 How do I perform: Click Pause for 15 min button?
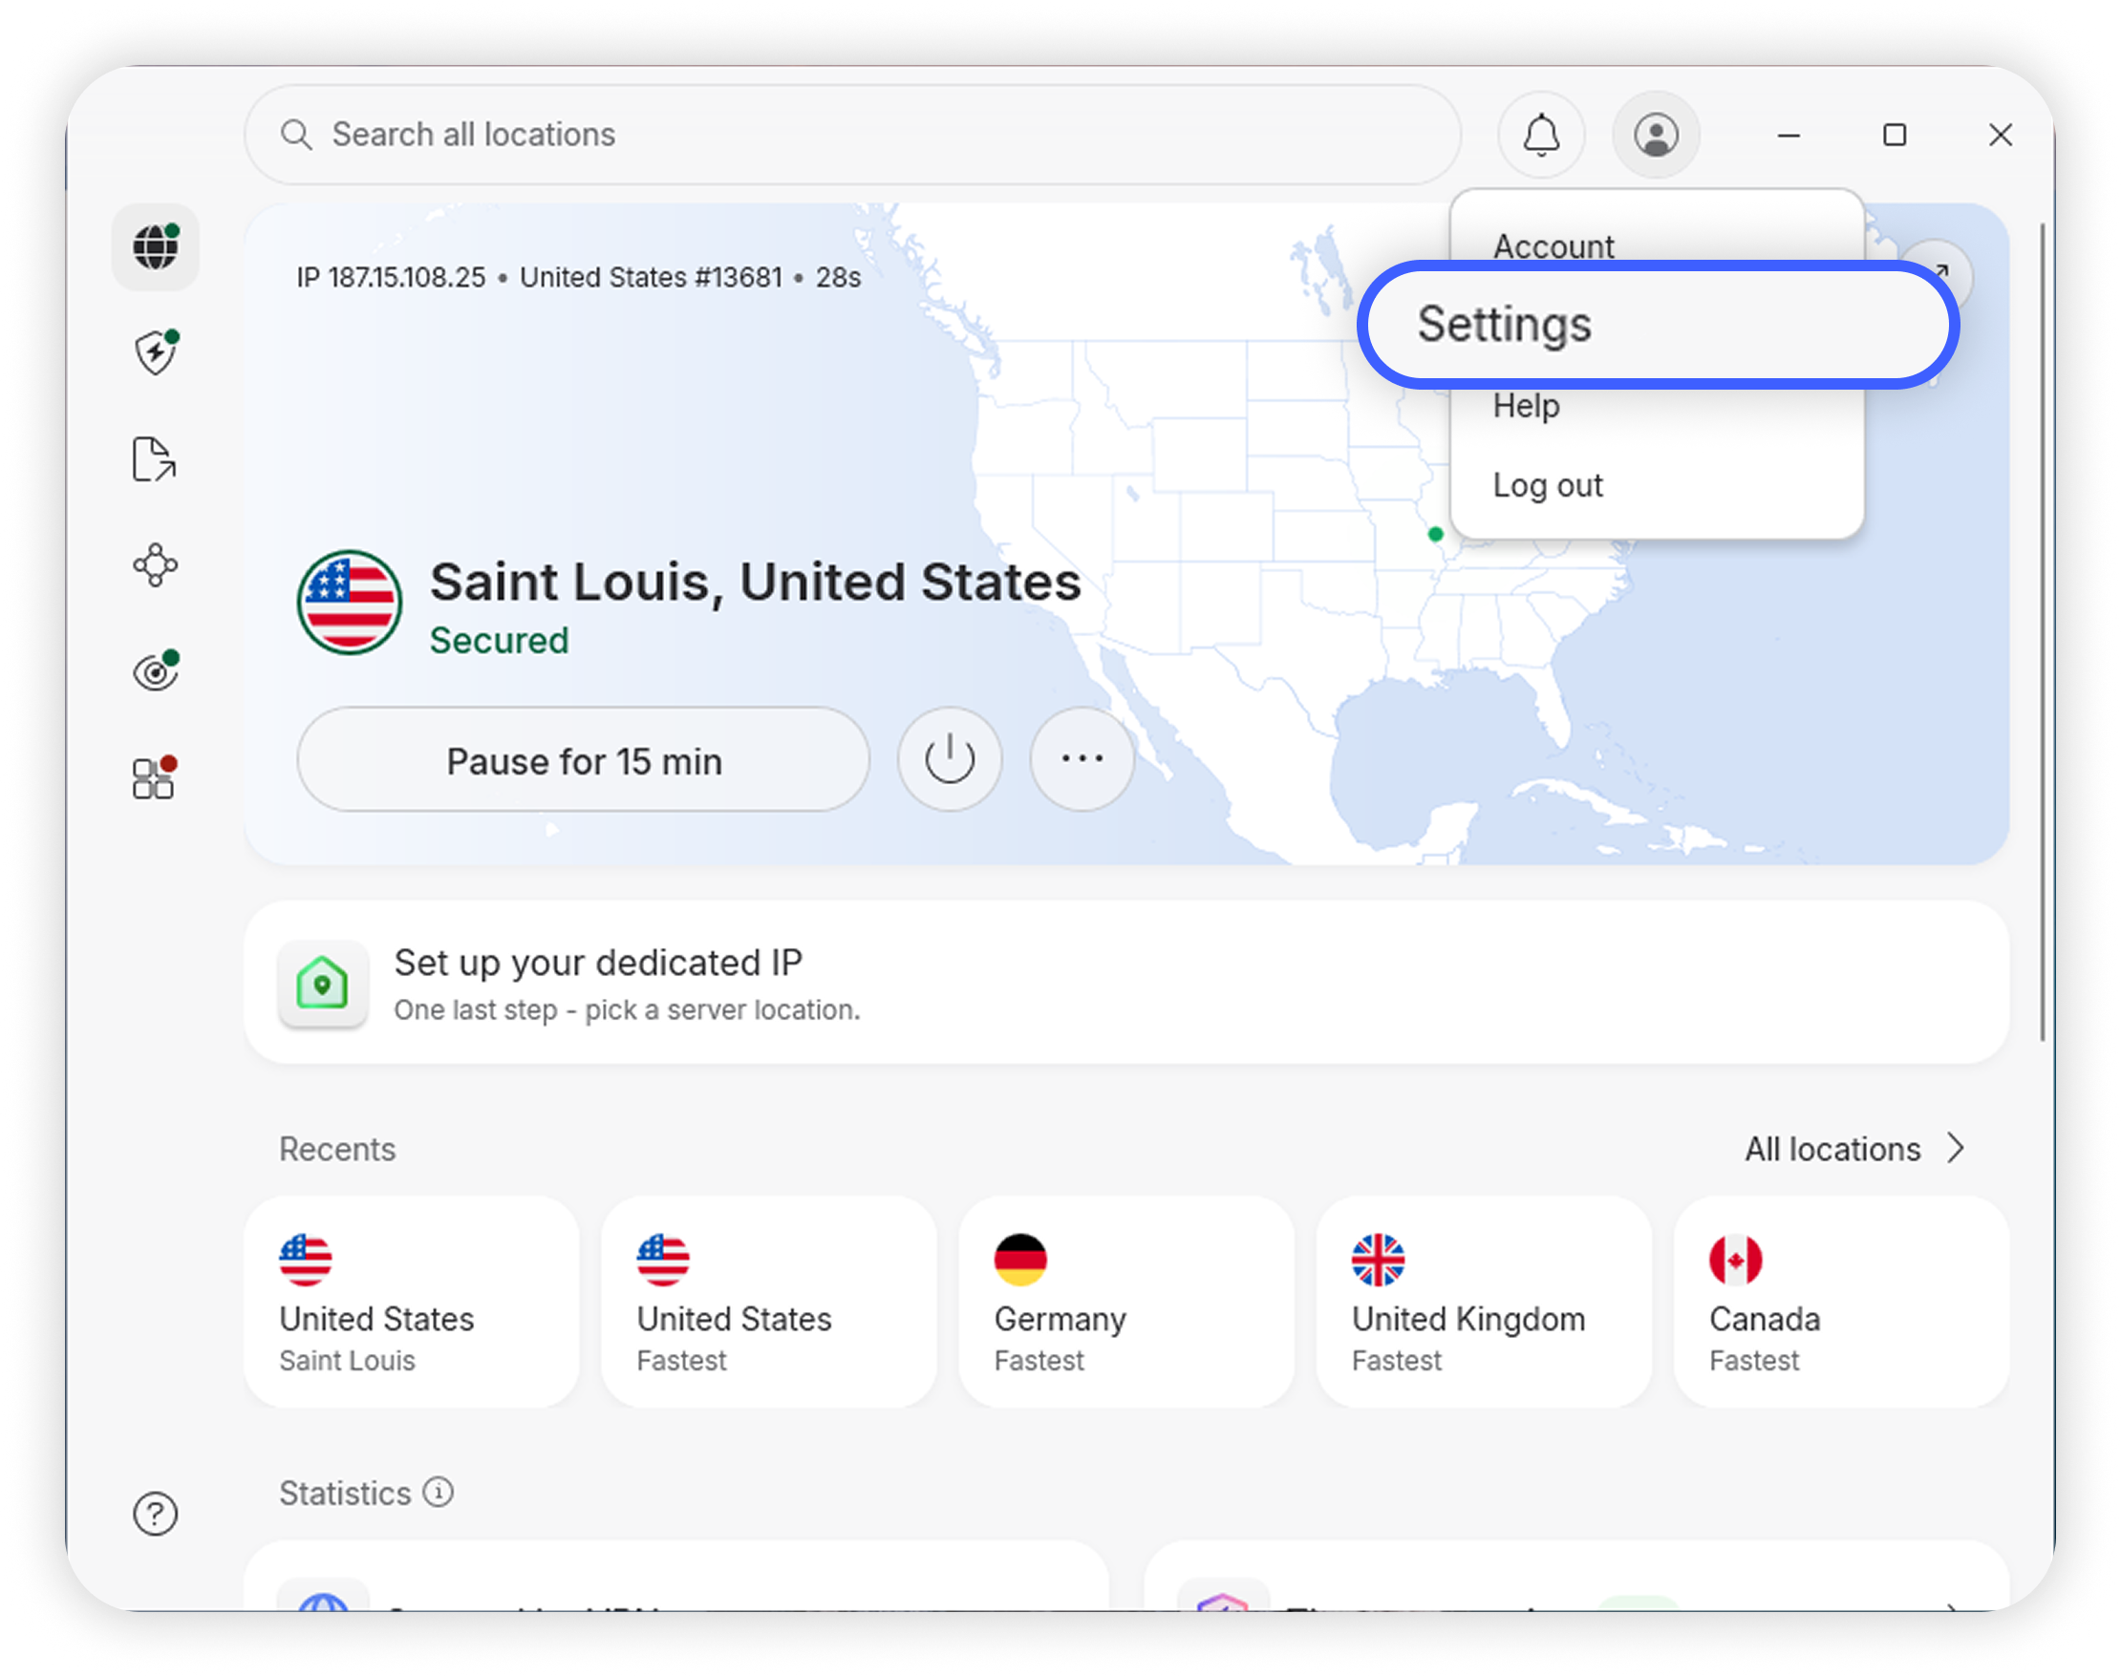tap(584, 759)
